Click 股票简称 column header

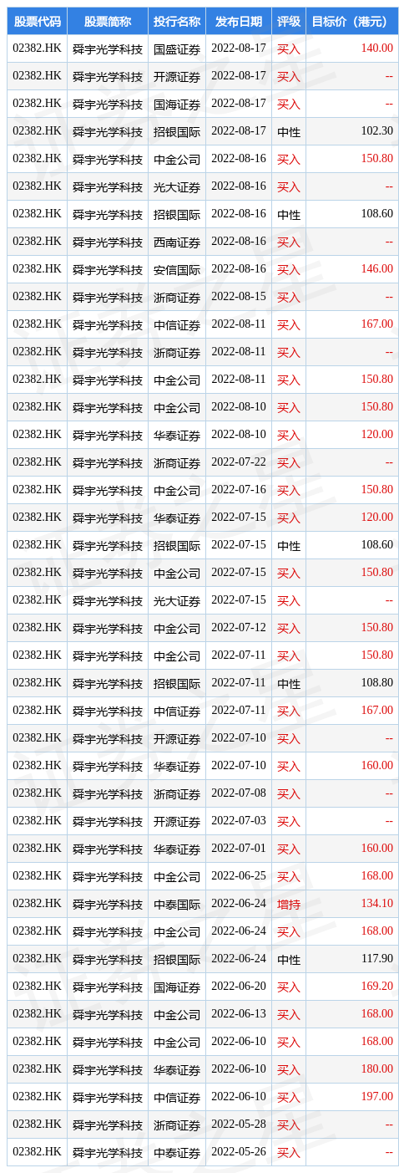pos(108,21)
